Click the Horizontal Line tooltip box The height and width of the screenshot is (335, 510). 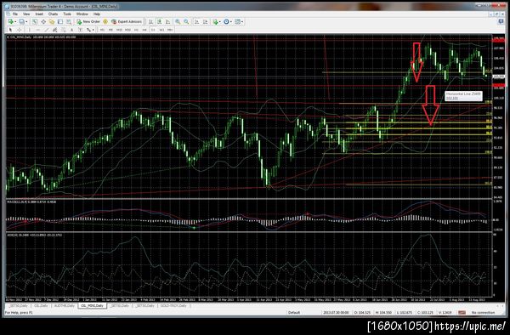[463, 96]
